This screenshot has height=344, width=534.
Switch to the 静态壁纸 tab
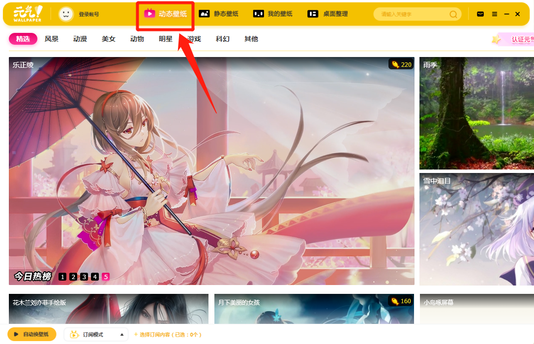[x=219, y=14]
